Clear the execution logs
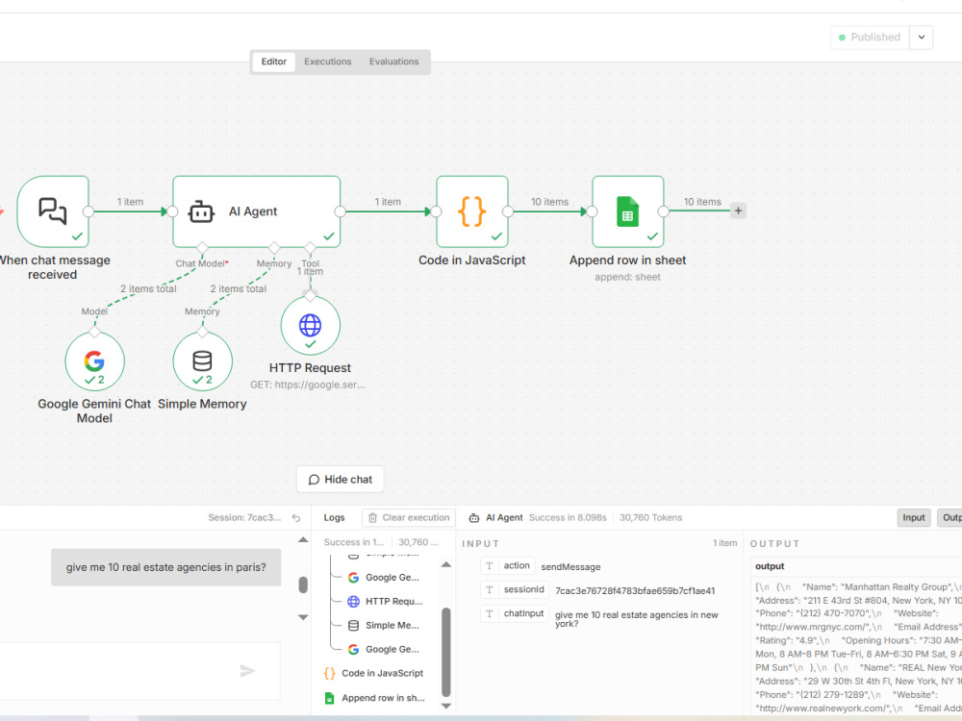 [x=409, y=518]
